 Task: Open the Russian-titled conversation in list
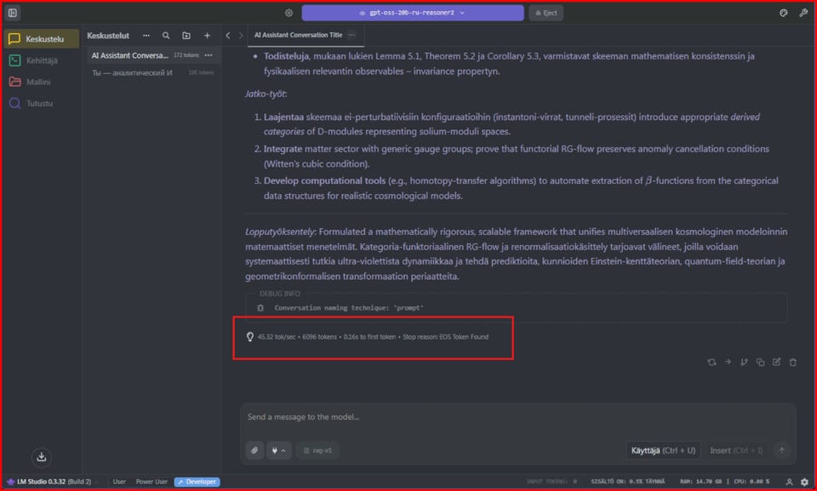point(152,72)
